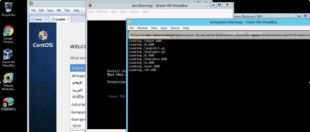This screenshot has height=132, width=310.
Task: Open the 分区助手6.2 desktop shortcut
Action: pyautogui.click(x=8, y=104)
